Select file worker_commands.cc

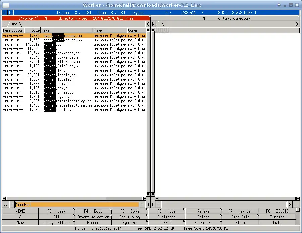[x=74, y=53]
